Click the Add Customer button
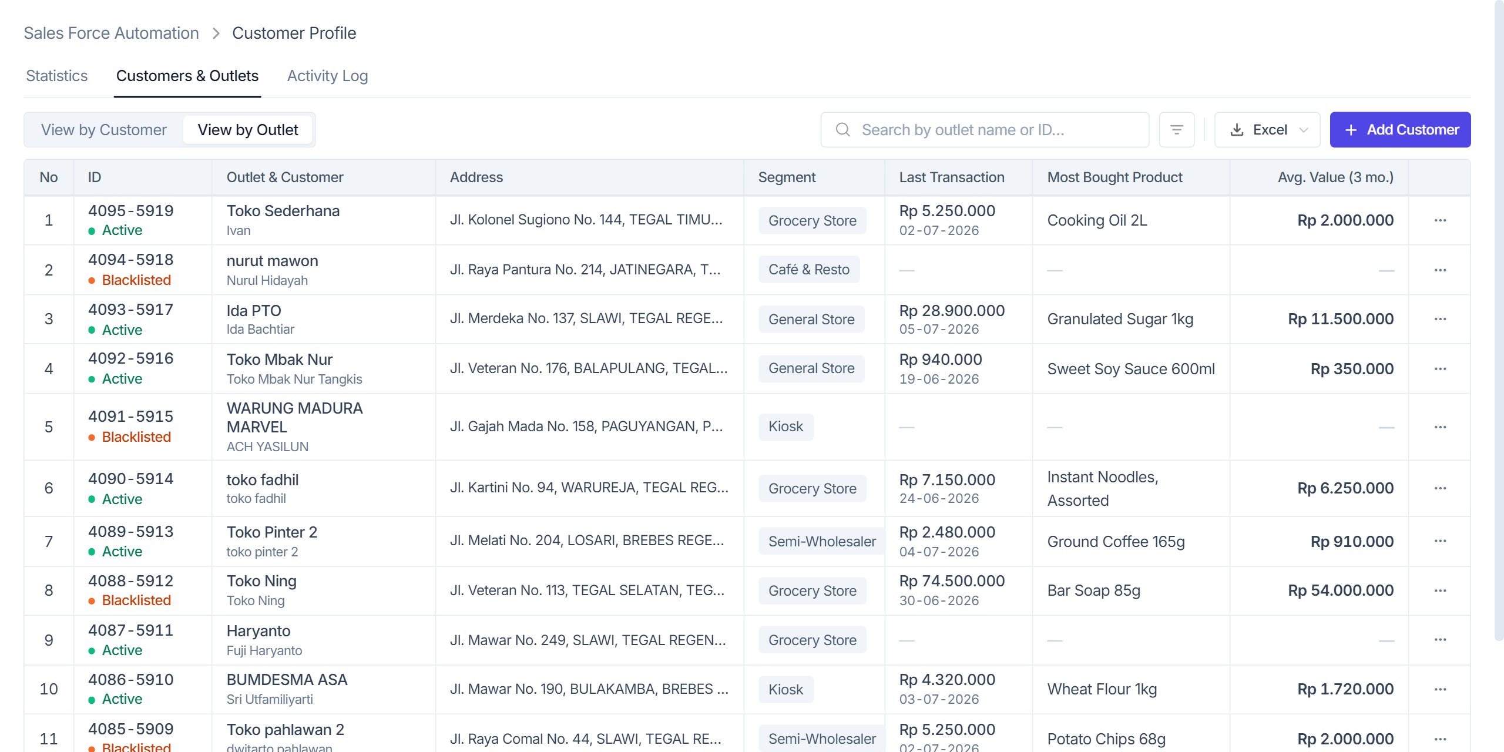 pyautogui.click(x=1401, y=130)
